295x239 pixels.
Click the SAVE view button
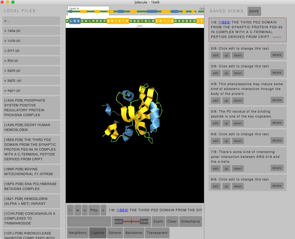(x=254, y=11)
